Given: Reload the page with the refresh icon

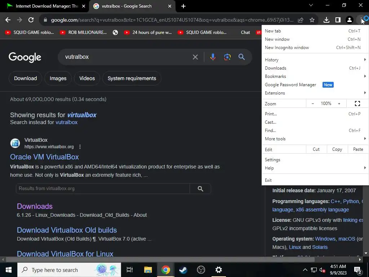Looking at the screenshot, I should tap(31, 20).
